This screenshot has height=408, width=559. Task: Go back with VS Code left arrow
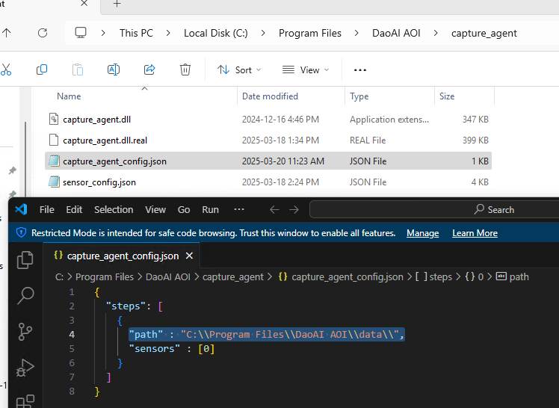(x=274, y=209)
